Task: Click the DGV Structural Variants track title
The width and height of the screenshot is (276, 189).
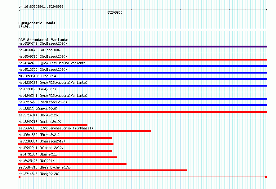Action: 43,40
